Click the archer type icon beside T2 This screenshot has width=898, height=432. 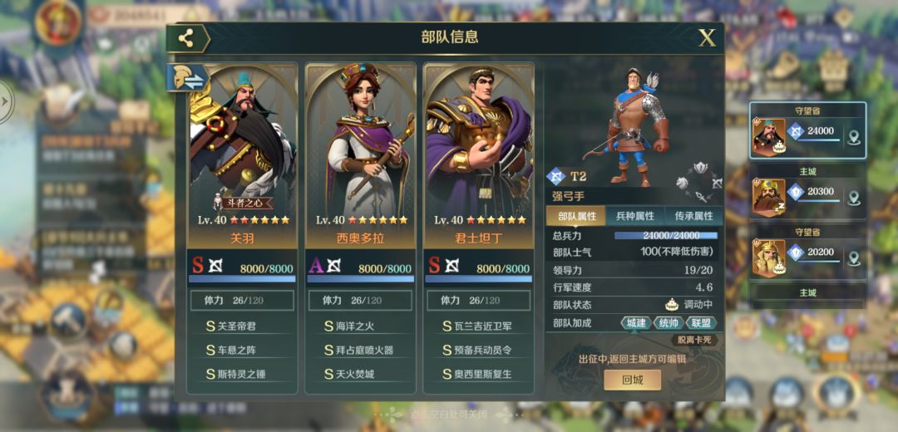tap(555, 175)
